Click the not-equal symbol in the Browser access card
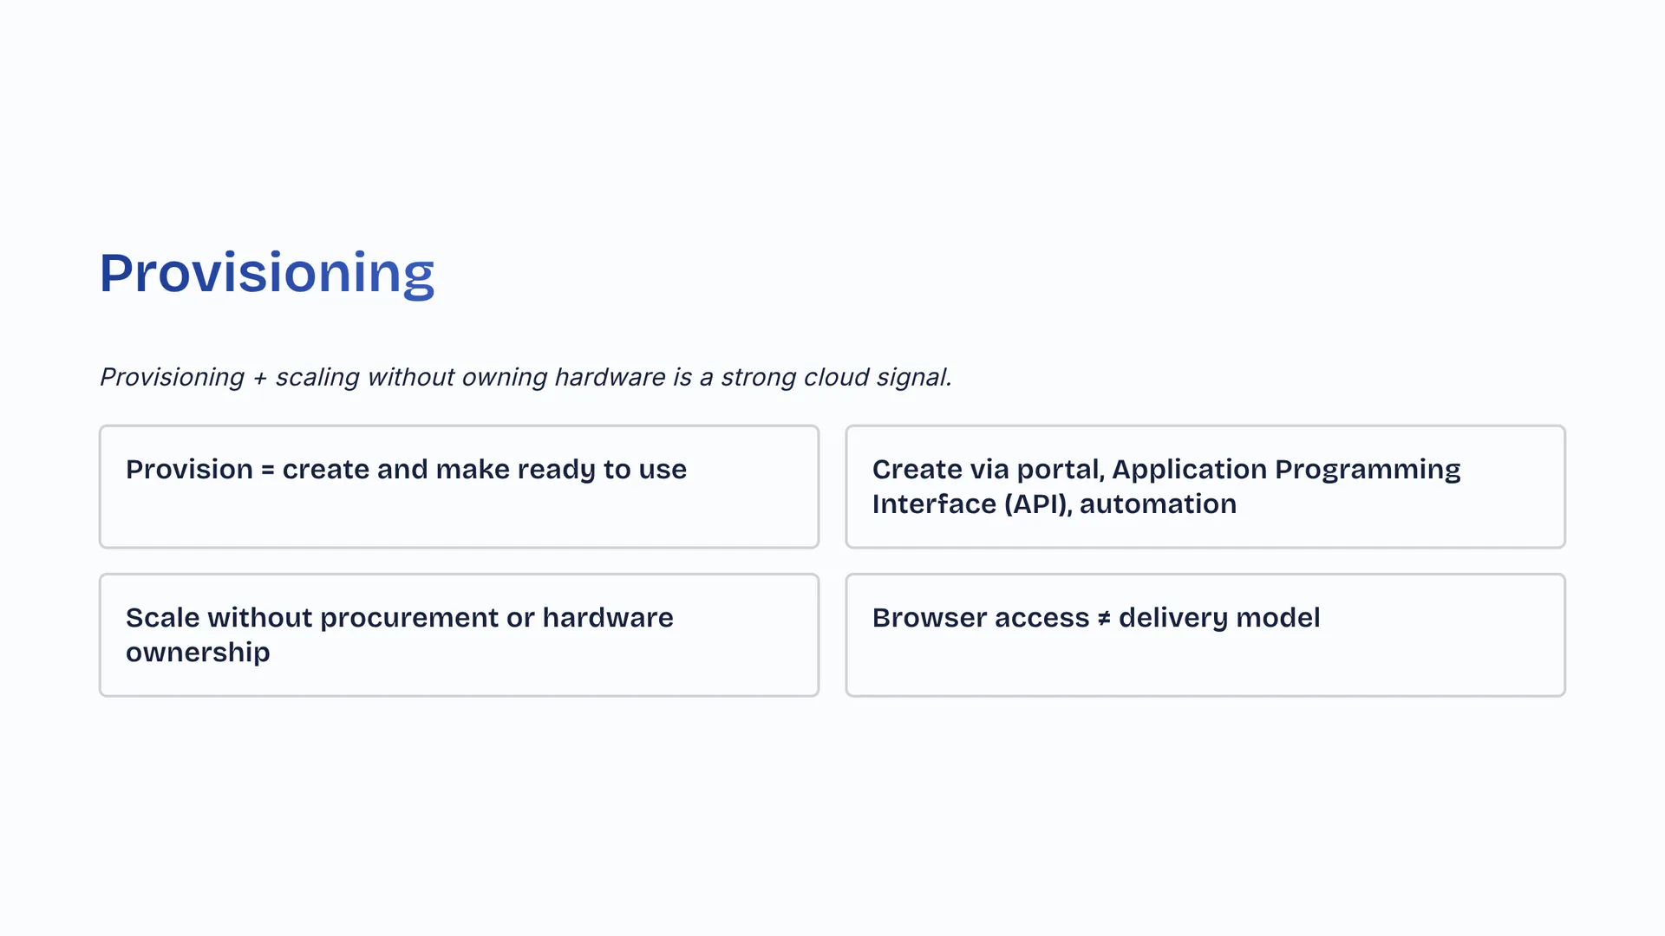This screenshot has width=1665, height=936. (1103, 619)
